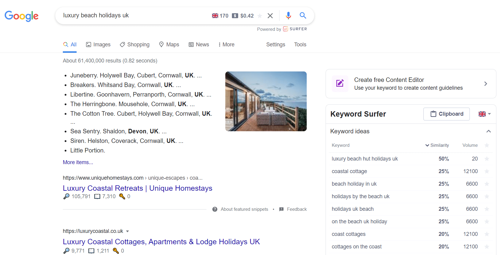The image size is (500, 255).
Task: Open Luxury Coastal Retreats Unique Homestays result
Action: [138, 188]
